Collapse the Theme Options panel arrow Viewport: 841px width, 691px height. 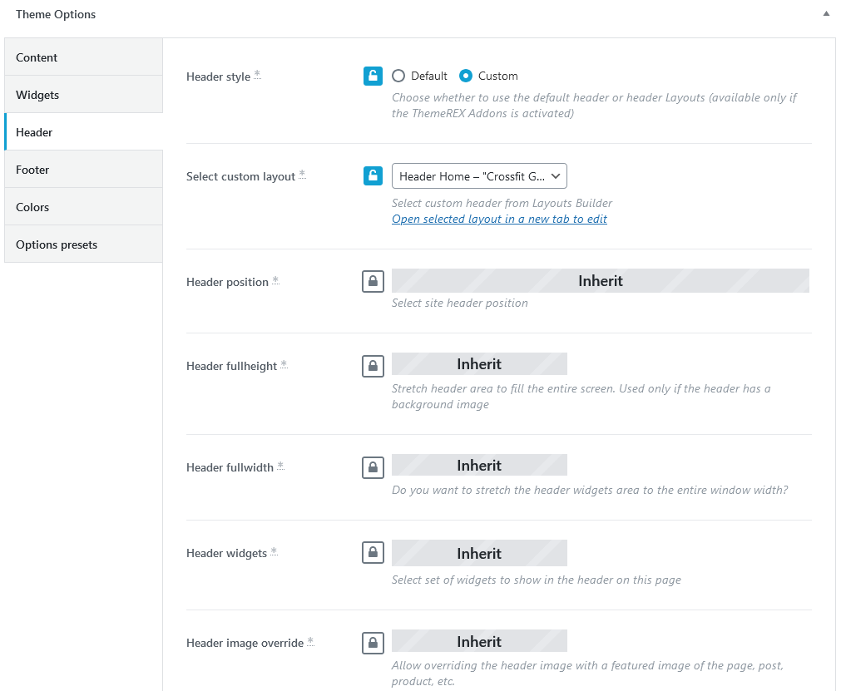pos(826,14)
